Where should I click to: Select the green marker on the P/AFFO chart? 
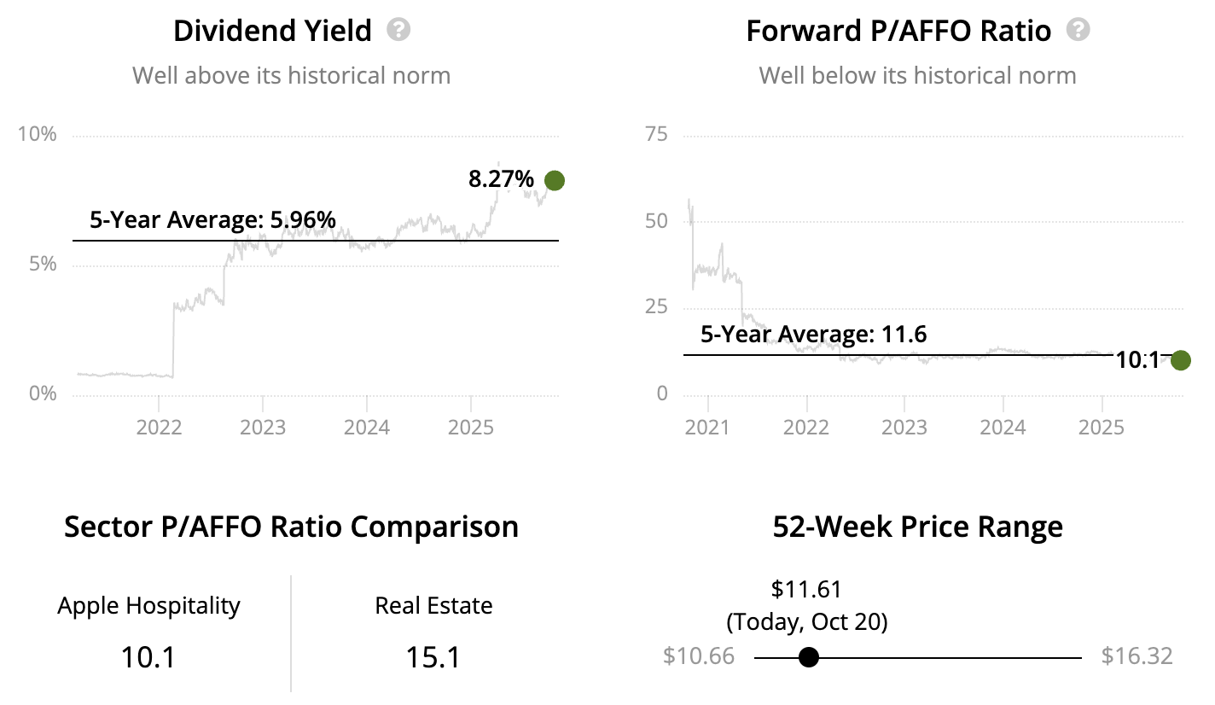tap(1181, 360)
